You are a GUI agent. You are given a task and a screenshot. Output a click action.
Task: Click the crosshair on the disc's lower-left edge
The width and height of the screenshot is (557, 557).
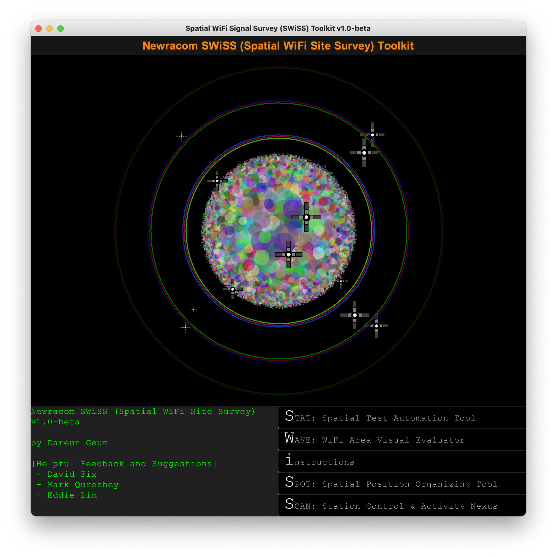point(232,289)
